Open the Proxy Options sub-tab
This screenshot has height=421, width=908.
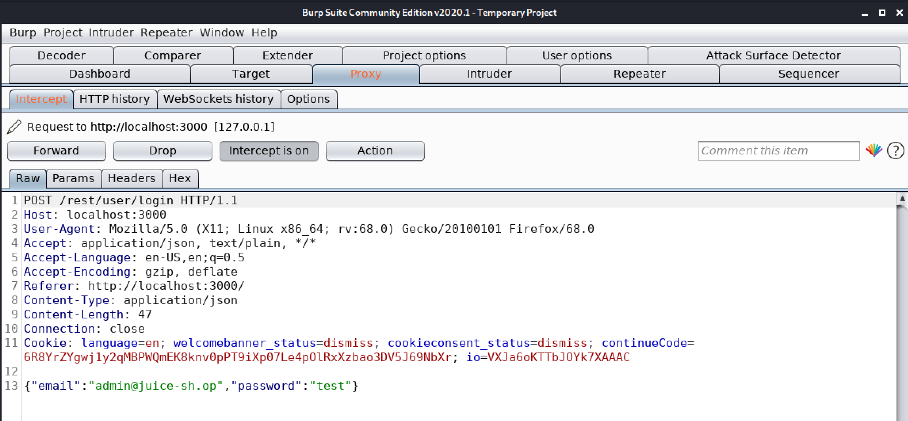(x=308, y=99)
